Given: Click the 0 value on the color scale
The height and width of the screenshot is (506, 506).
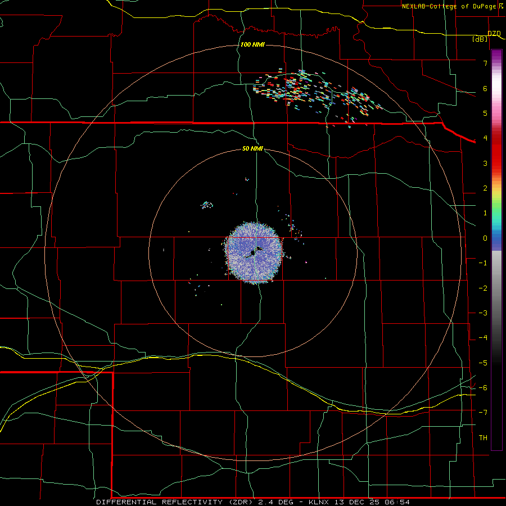Looking at the screenshot, I should coord(485,238).
